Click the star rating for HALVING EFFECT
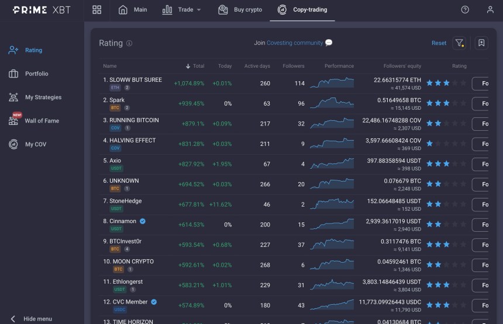This screenshot has height=324, width=503. [x=446, y=144]
